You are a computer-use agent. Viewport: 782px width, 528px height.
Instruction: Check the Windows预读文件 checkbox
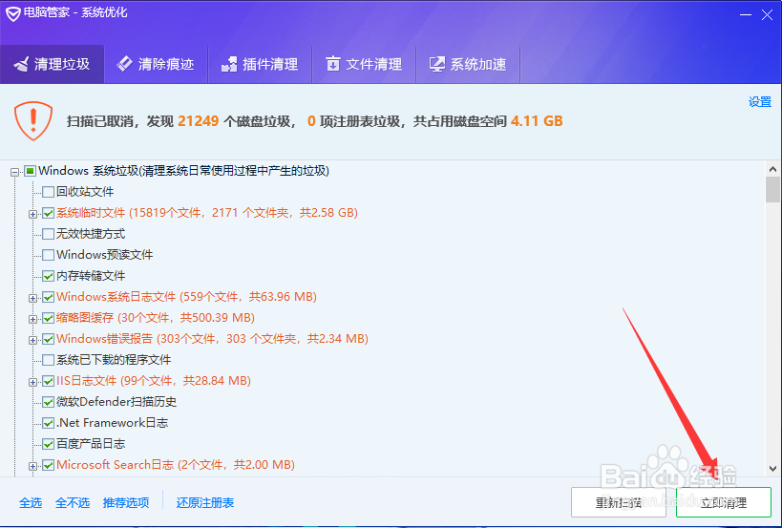(48, 255)
